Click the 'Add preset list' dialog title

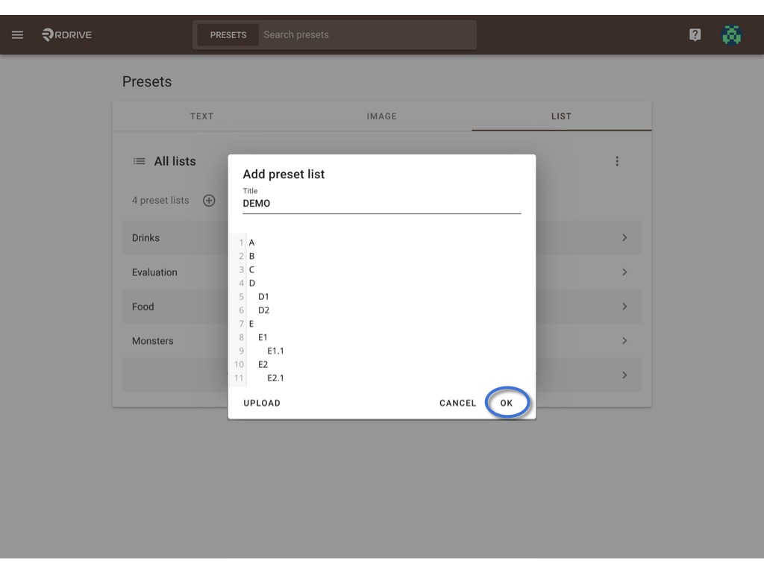click(x=284, y=174)
